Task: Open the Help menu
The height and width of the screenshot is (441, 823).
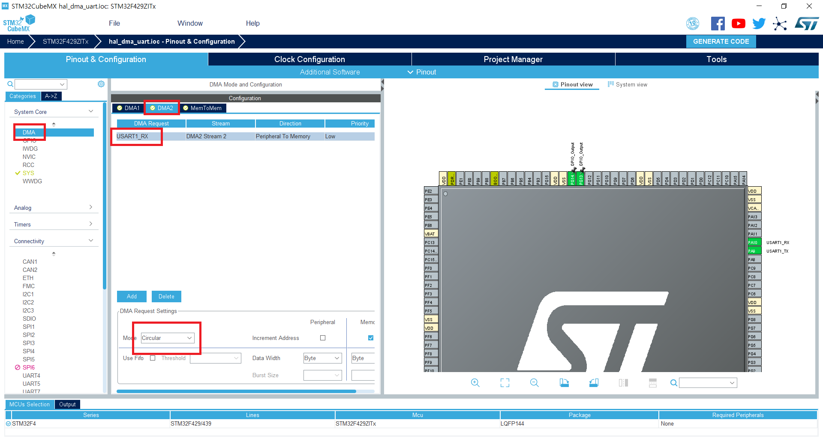Action: click(252, 23)
